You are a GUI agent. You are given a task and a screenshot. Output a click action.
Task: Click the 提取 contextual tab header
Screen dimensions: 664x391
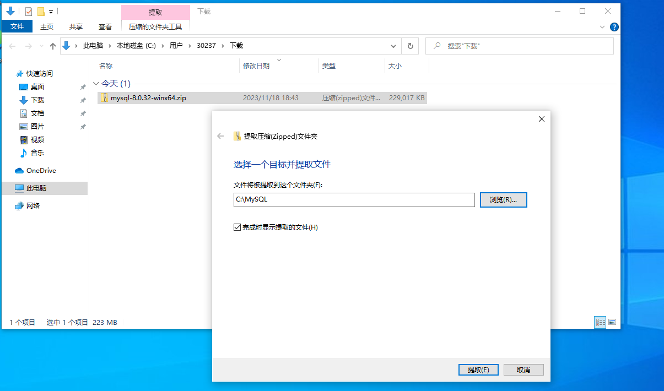(x=155, y=12)
